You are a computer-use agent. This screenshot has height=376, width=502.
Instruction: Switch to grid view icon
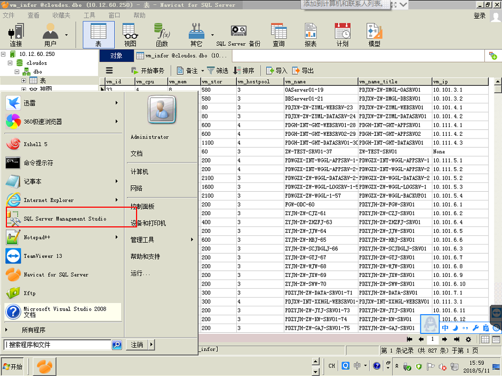point(485,339)
